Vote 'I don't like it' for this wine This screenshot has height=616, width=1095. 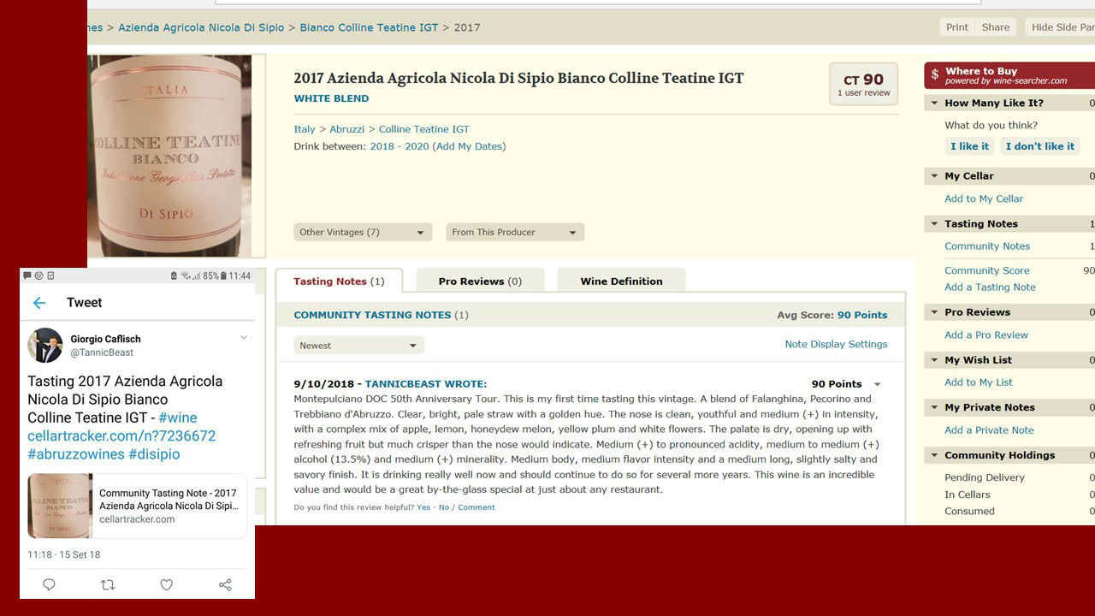point(1039,146)
